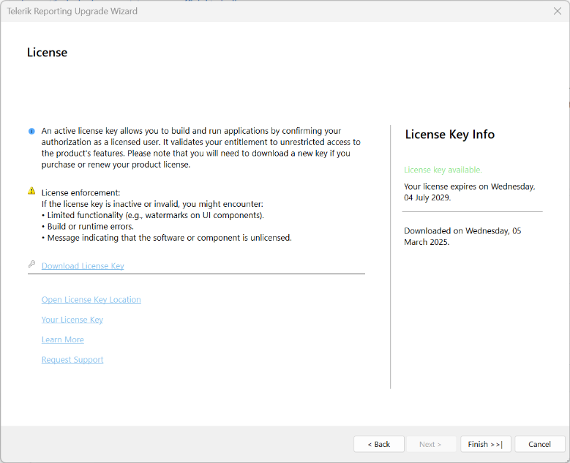
Task: Select the License Key Info heading
Action: pos(449,135)
